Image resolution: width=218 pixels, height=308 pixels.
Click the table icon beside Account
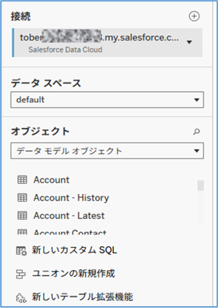(22, 180)
